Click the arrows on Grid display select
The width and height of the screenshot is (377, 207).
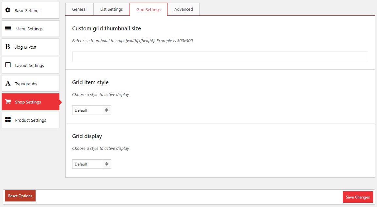[106, 164]
